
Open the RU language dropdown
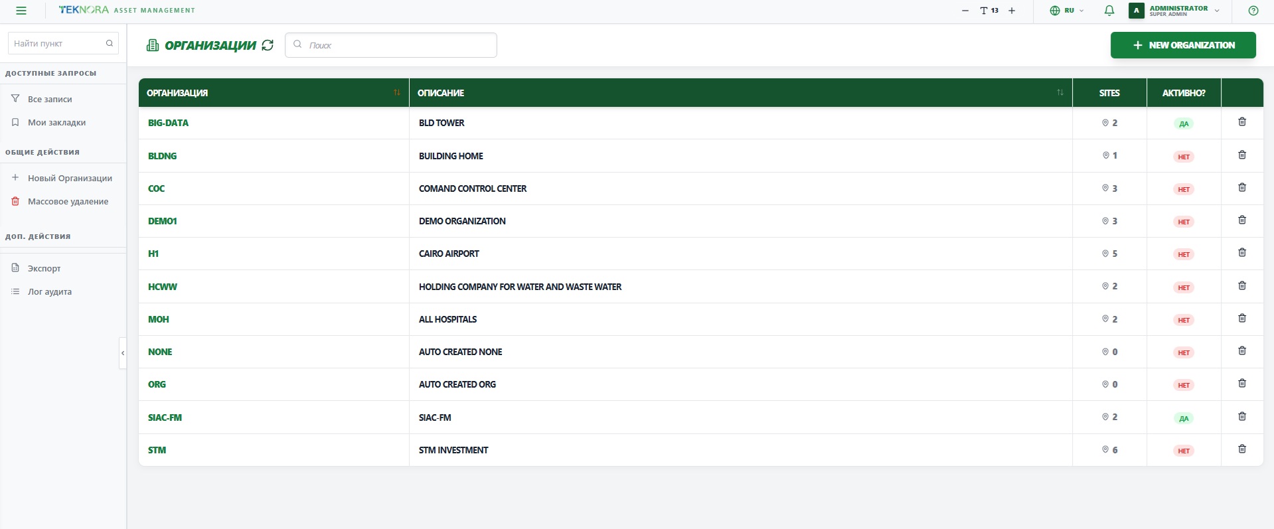[x=1066, y=11]
